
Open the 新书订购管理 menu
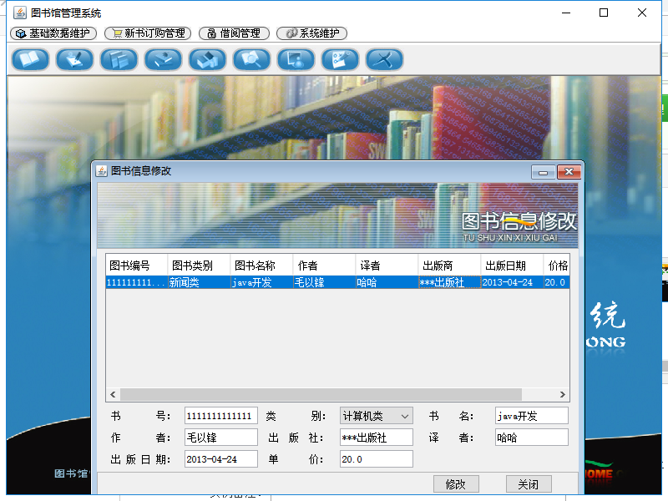(148, 33)
